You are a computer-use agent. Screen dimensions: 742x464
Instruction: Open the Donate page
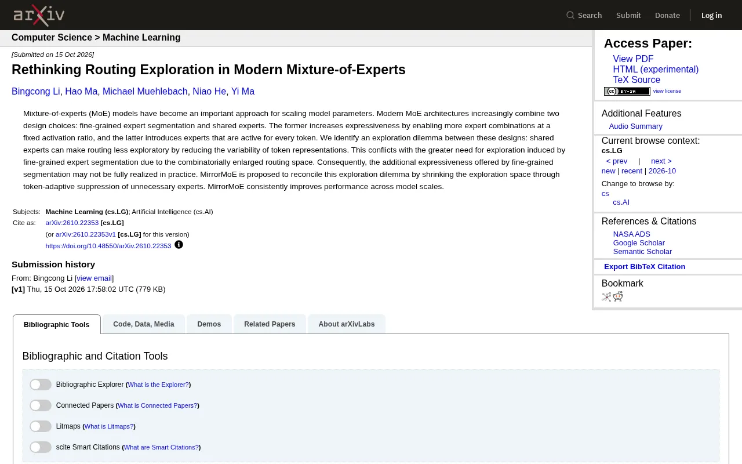667,15
